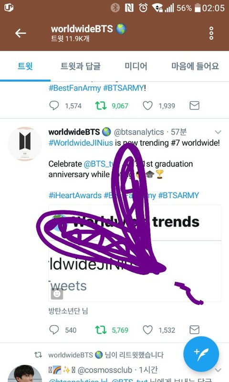Like the tweet with 1,532 hearts
The height and width of the screenshot is (382, 229).
point(147,330)
